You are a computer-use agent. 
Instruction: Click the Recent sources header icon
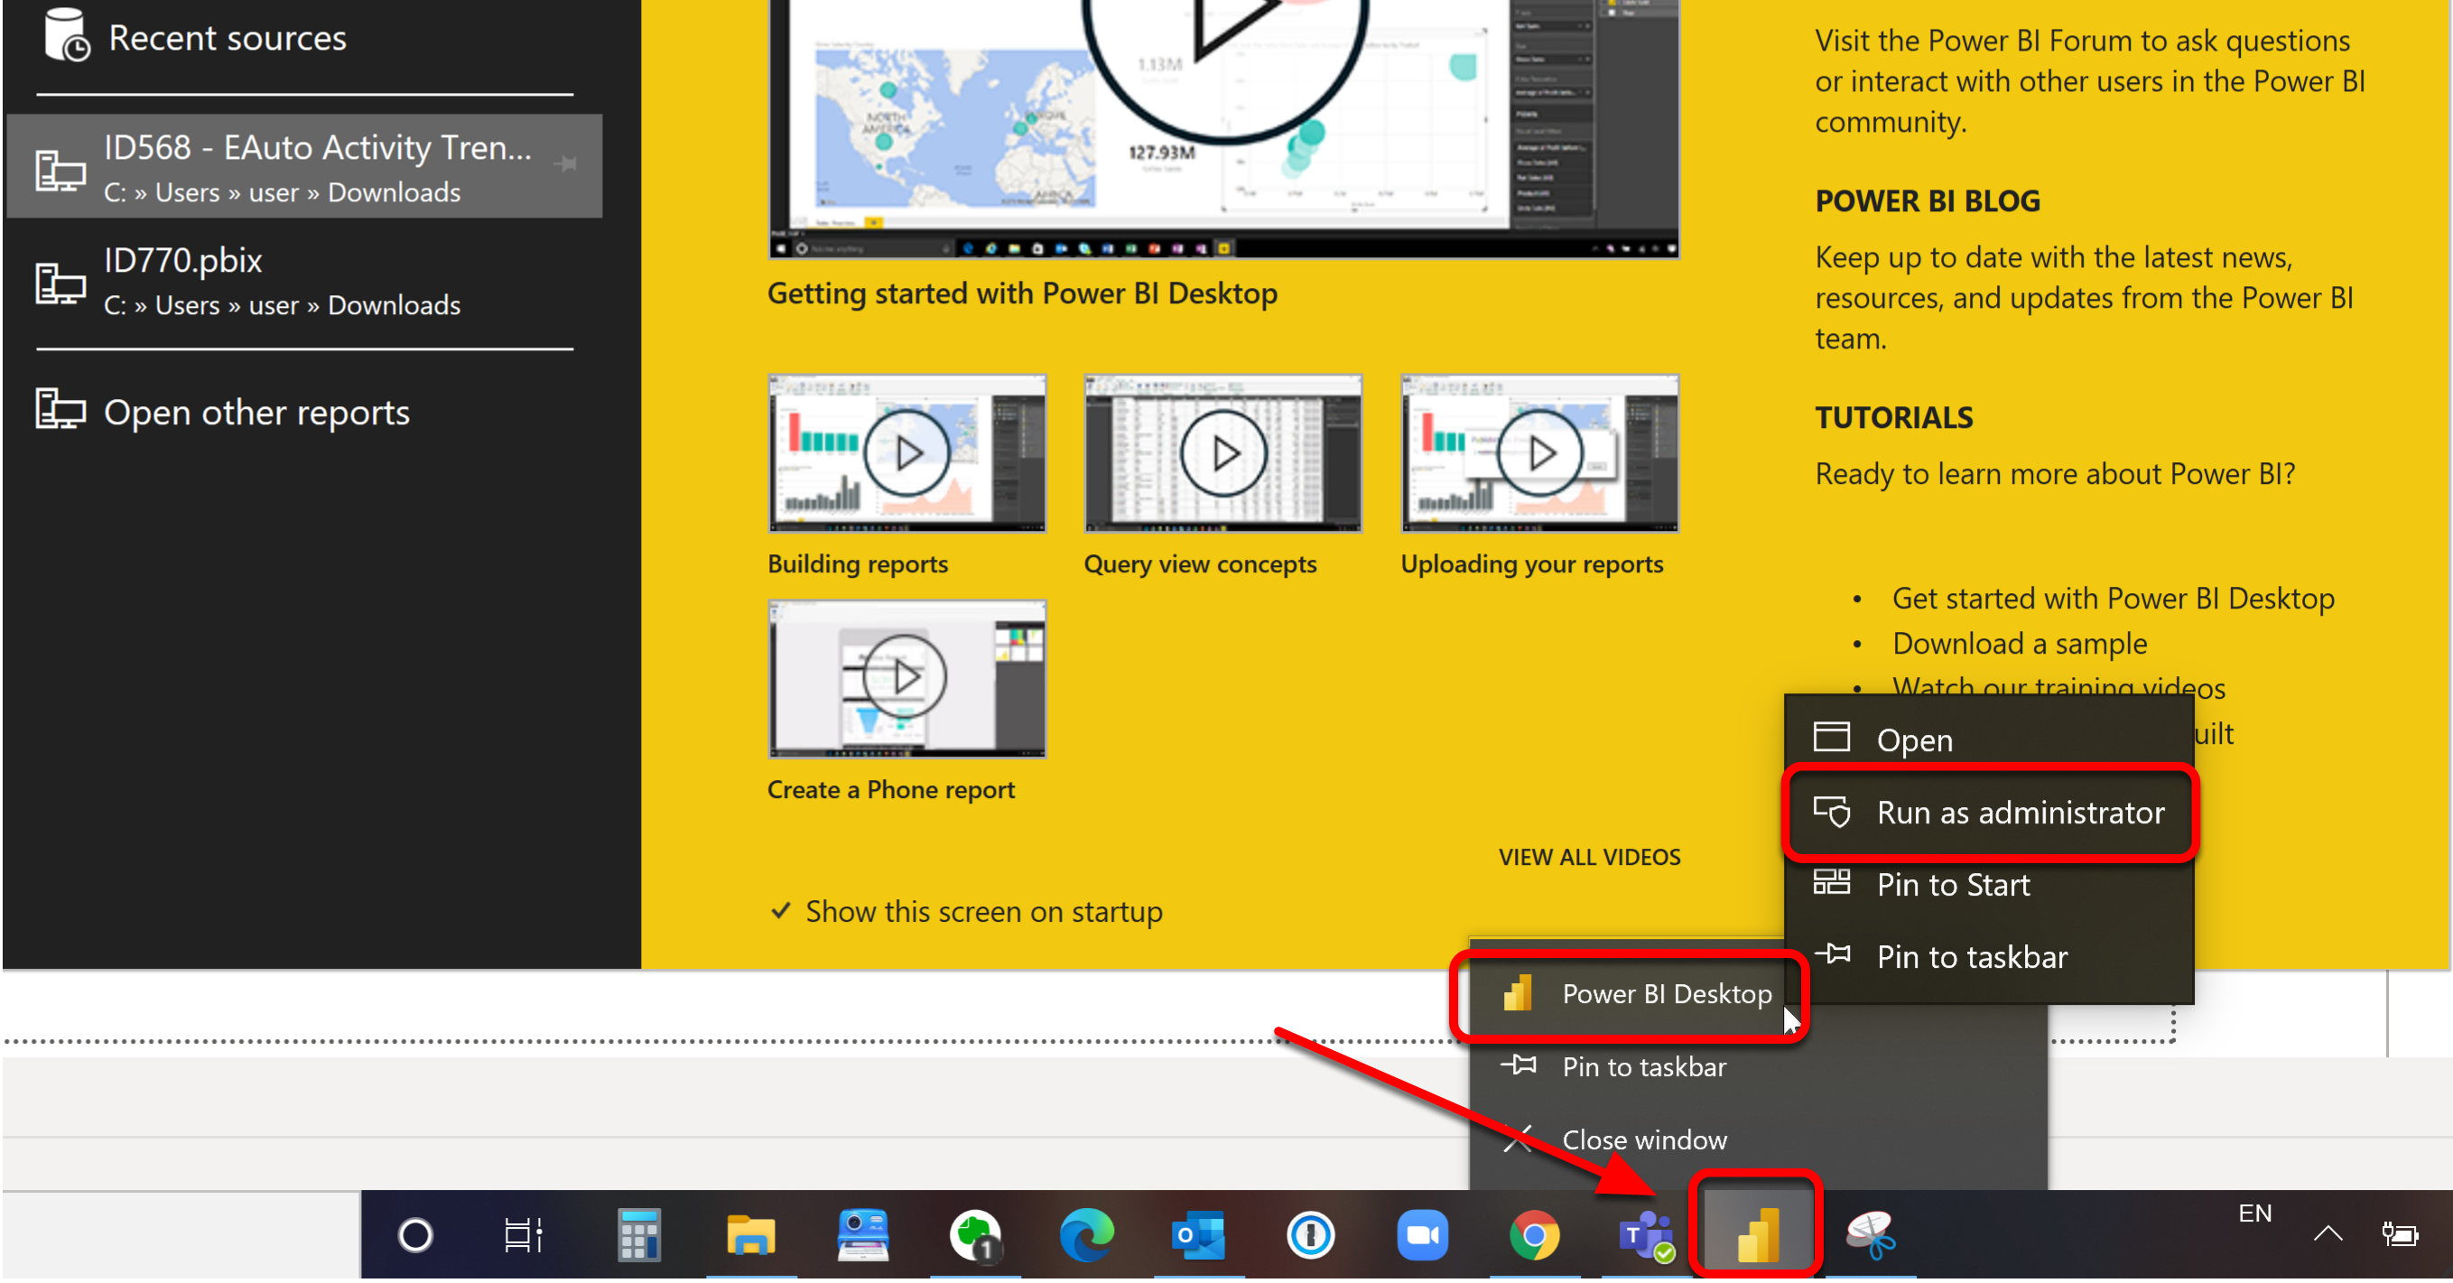[x=67, y=35]
